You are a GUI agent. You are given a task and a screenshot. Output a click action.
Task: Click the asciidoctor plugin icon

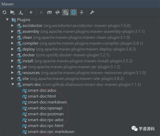click(x=19, y=26)
